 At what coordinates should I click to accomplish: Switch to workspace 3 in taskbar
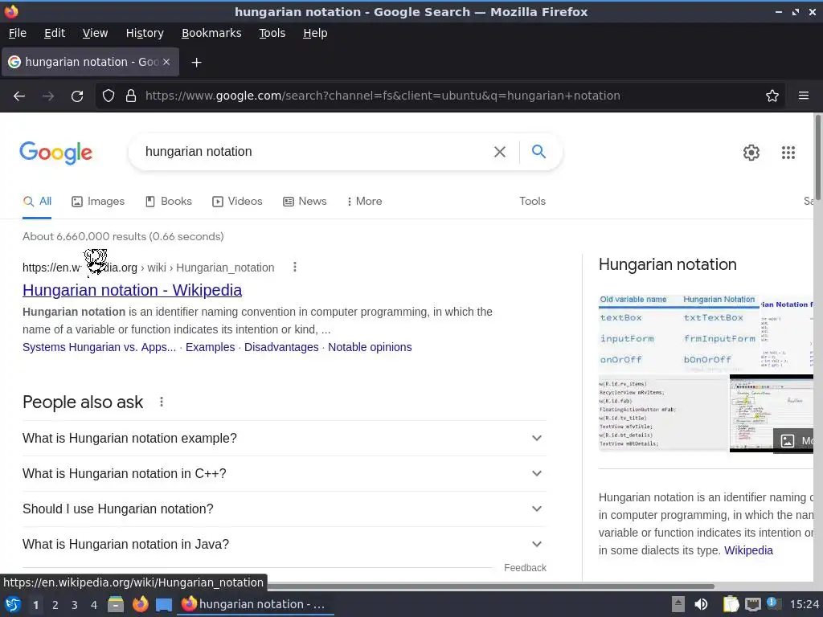75,605
